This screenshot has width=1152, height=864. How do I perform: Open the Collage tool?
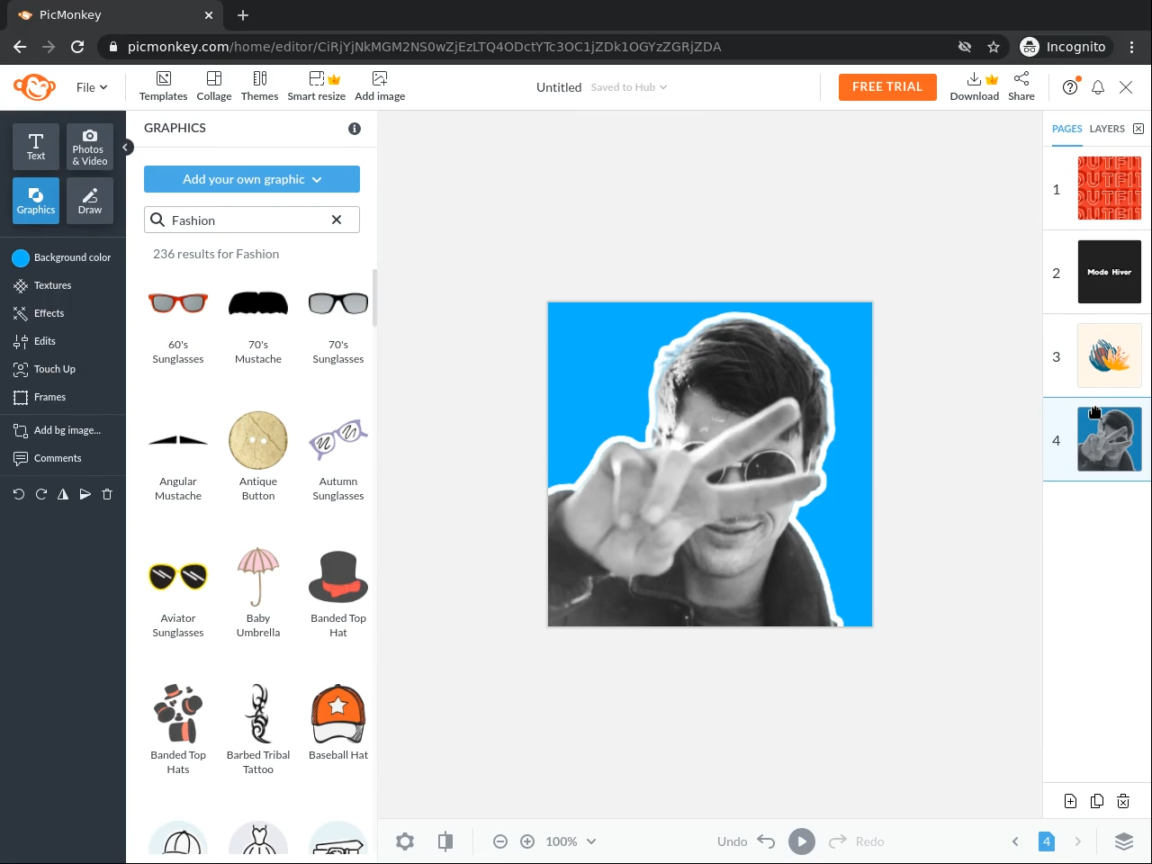[214, 86]
